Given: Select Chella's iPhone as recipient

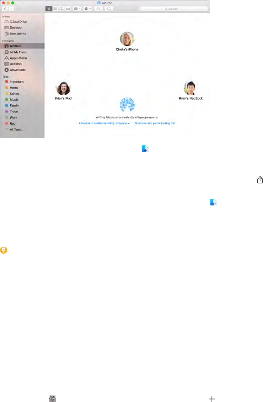Looking at the screenshot, I should tap(127, 41).
